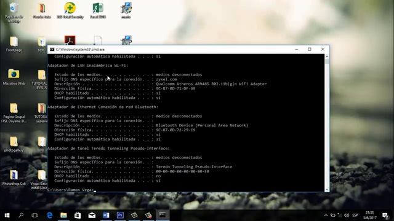Screen dimensions: 394x221
Task: Open Task View from the taskbar
Action: pyautogui.click(x=35, y=215)
